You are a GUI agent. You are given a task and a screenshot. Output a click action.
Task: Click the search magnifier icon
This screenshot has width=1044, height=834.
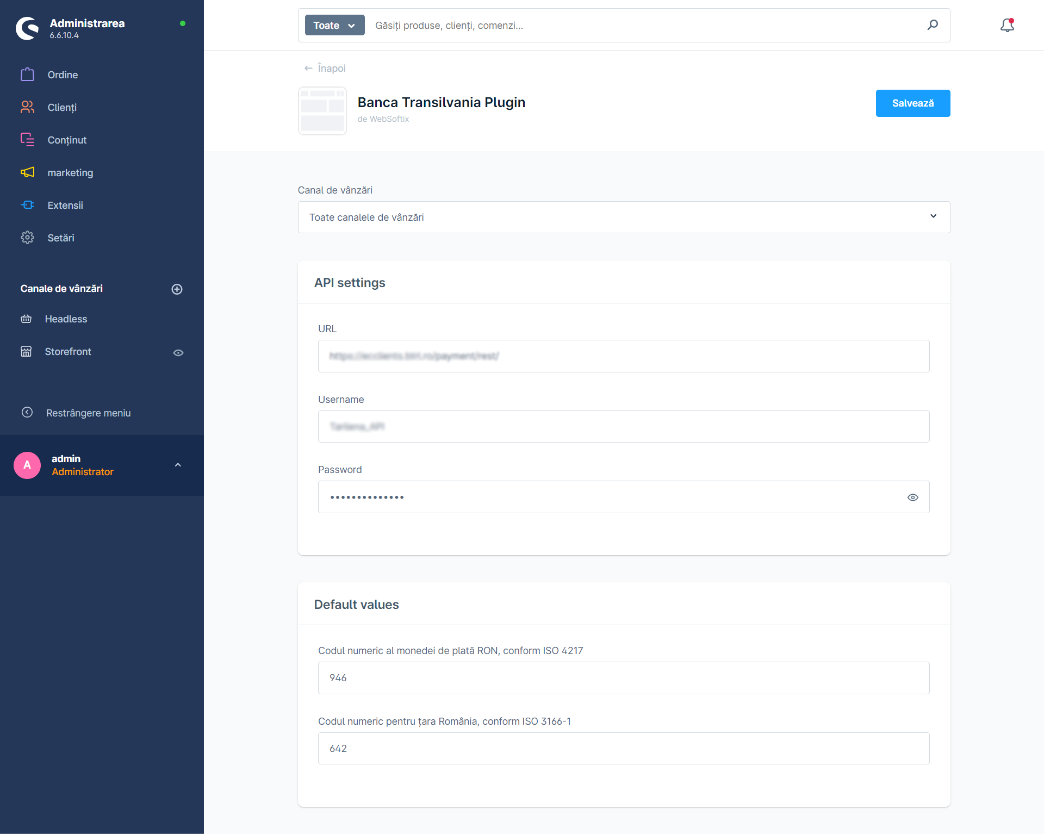point(933,25)
